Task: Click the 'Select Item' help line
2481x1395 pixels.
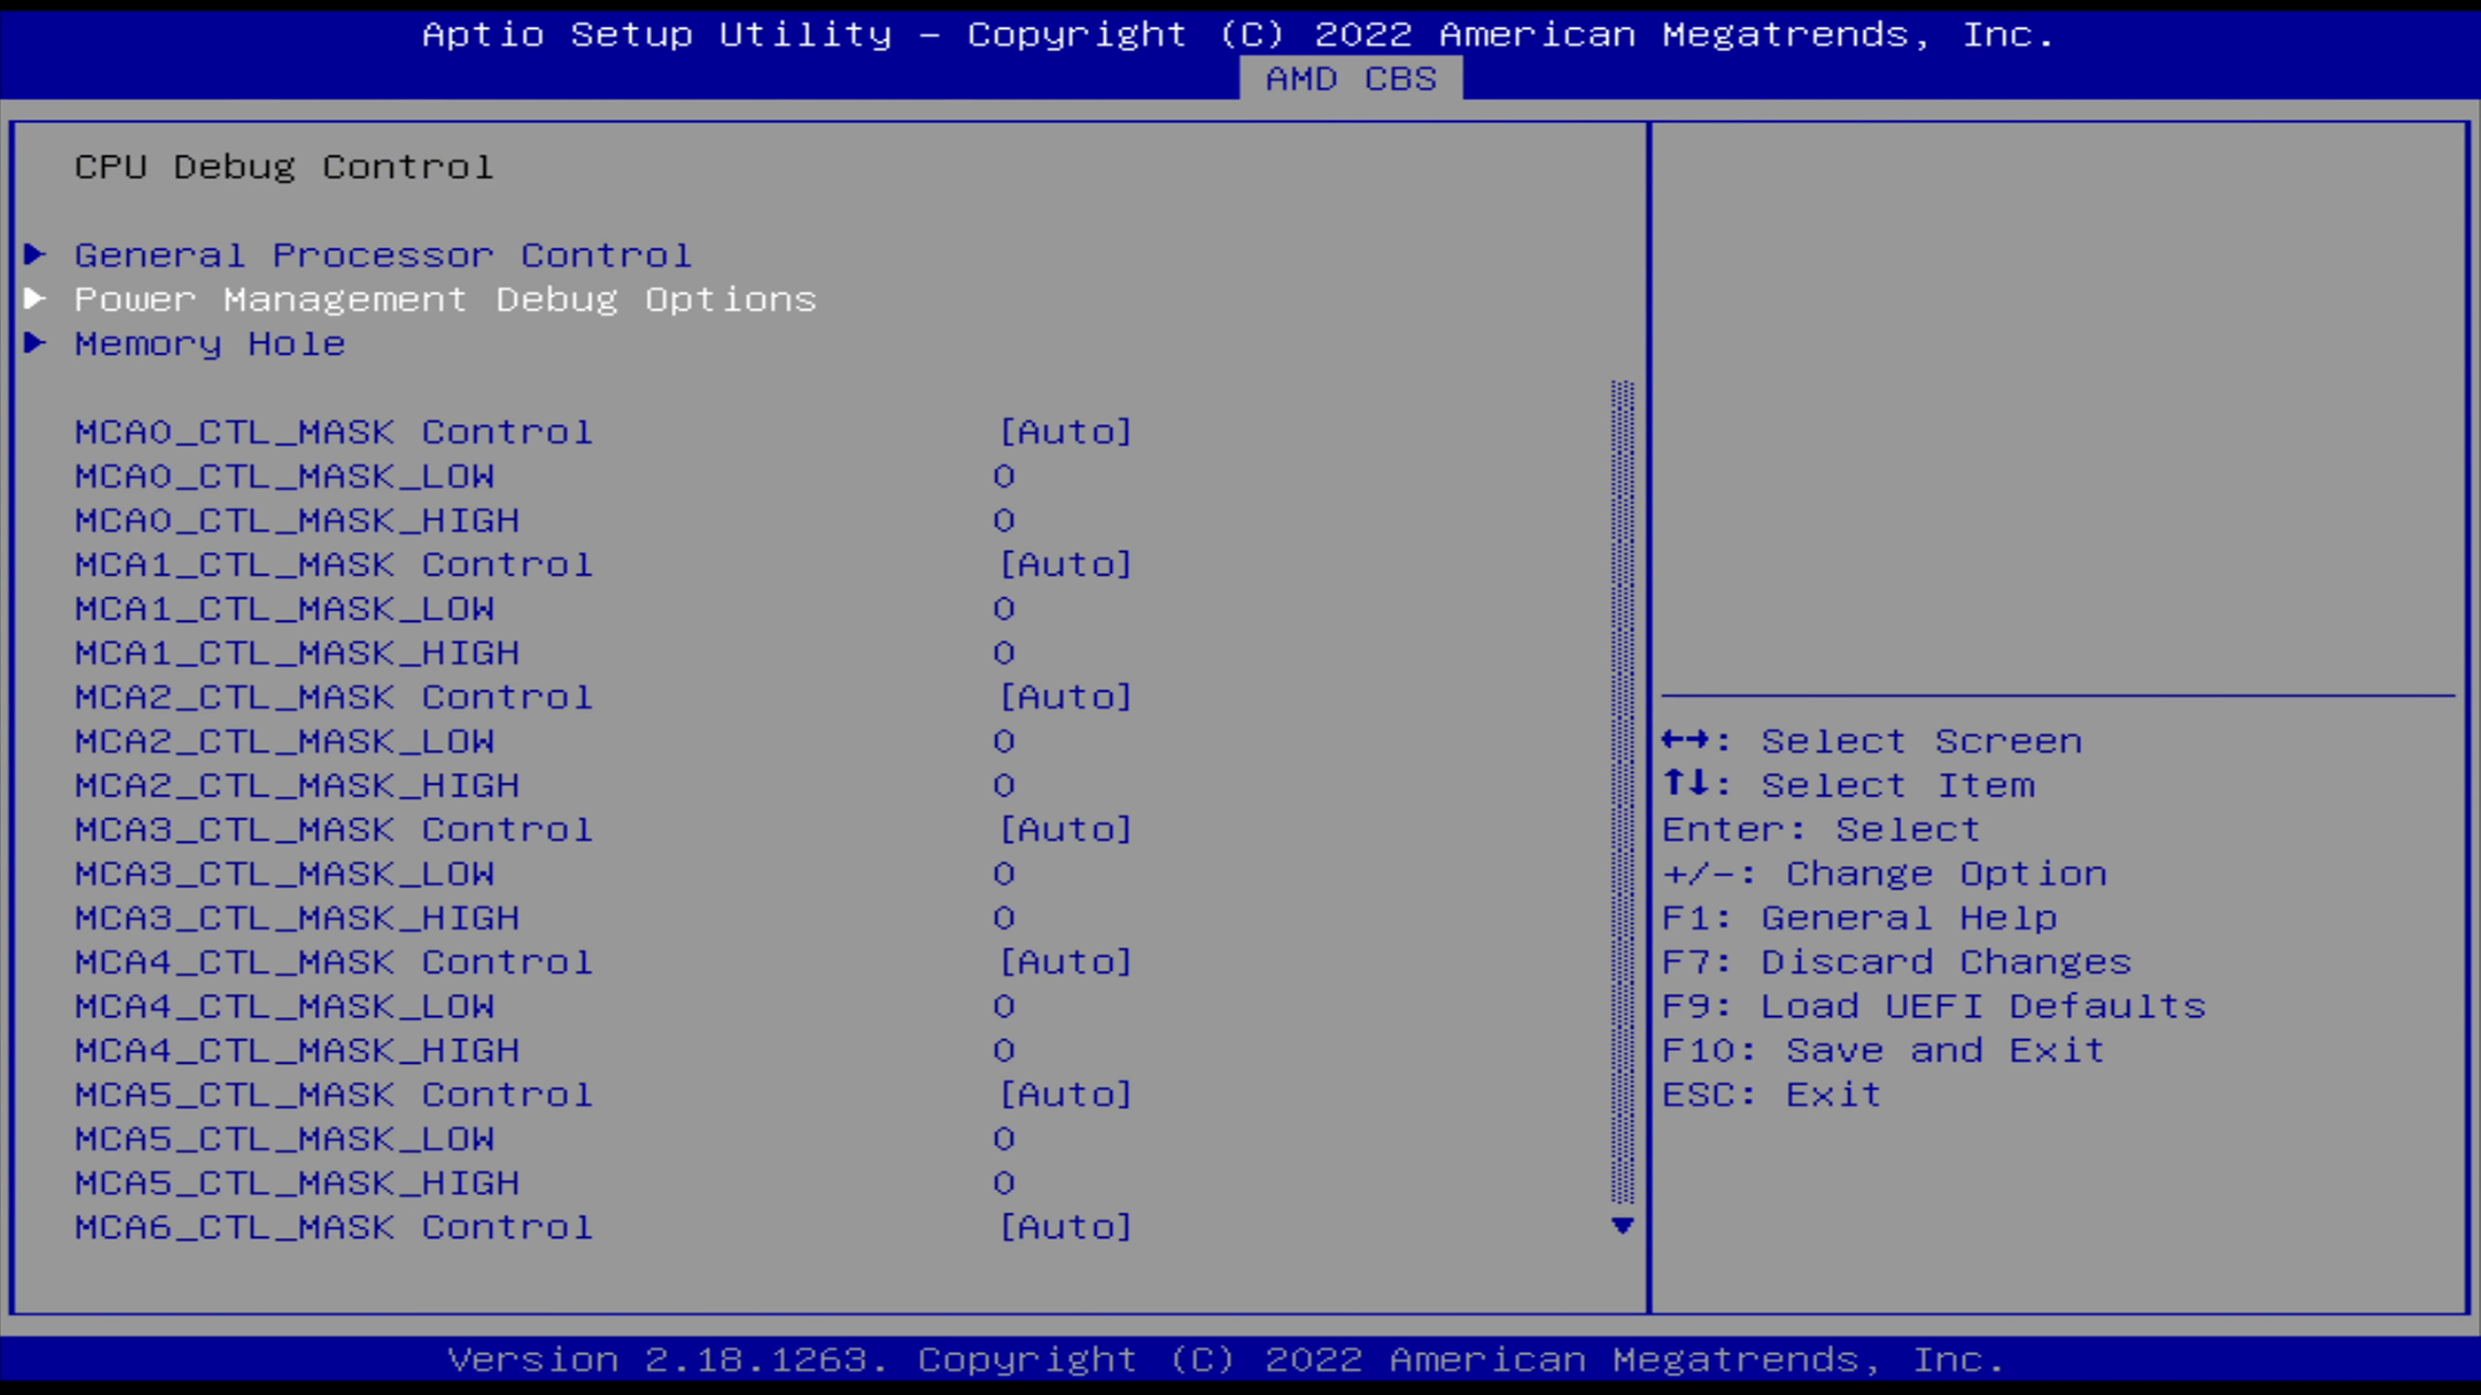Action: coord(1849,785)
